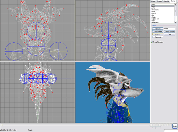Click the double left-arrow play-backward icon
Image resolution: width=178 pixels, height=132 pixels.
[157, 125]
